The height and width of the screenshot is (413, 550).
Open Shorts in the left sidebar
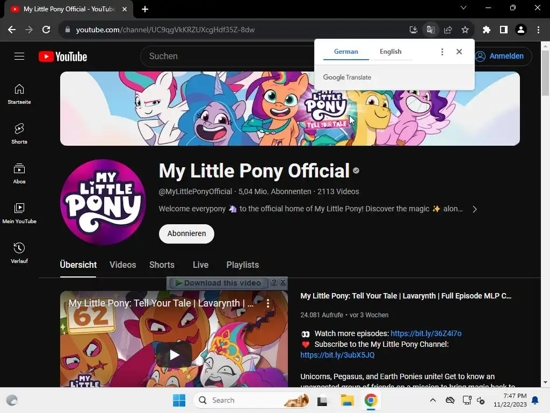point(19,134)
